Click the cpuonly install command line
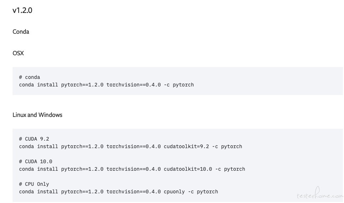Screen dimensions: 344x203 (x=118, y=192)
